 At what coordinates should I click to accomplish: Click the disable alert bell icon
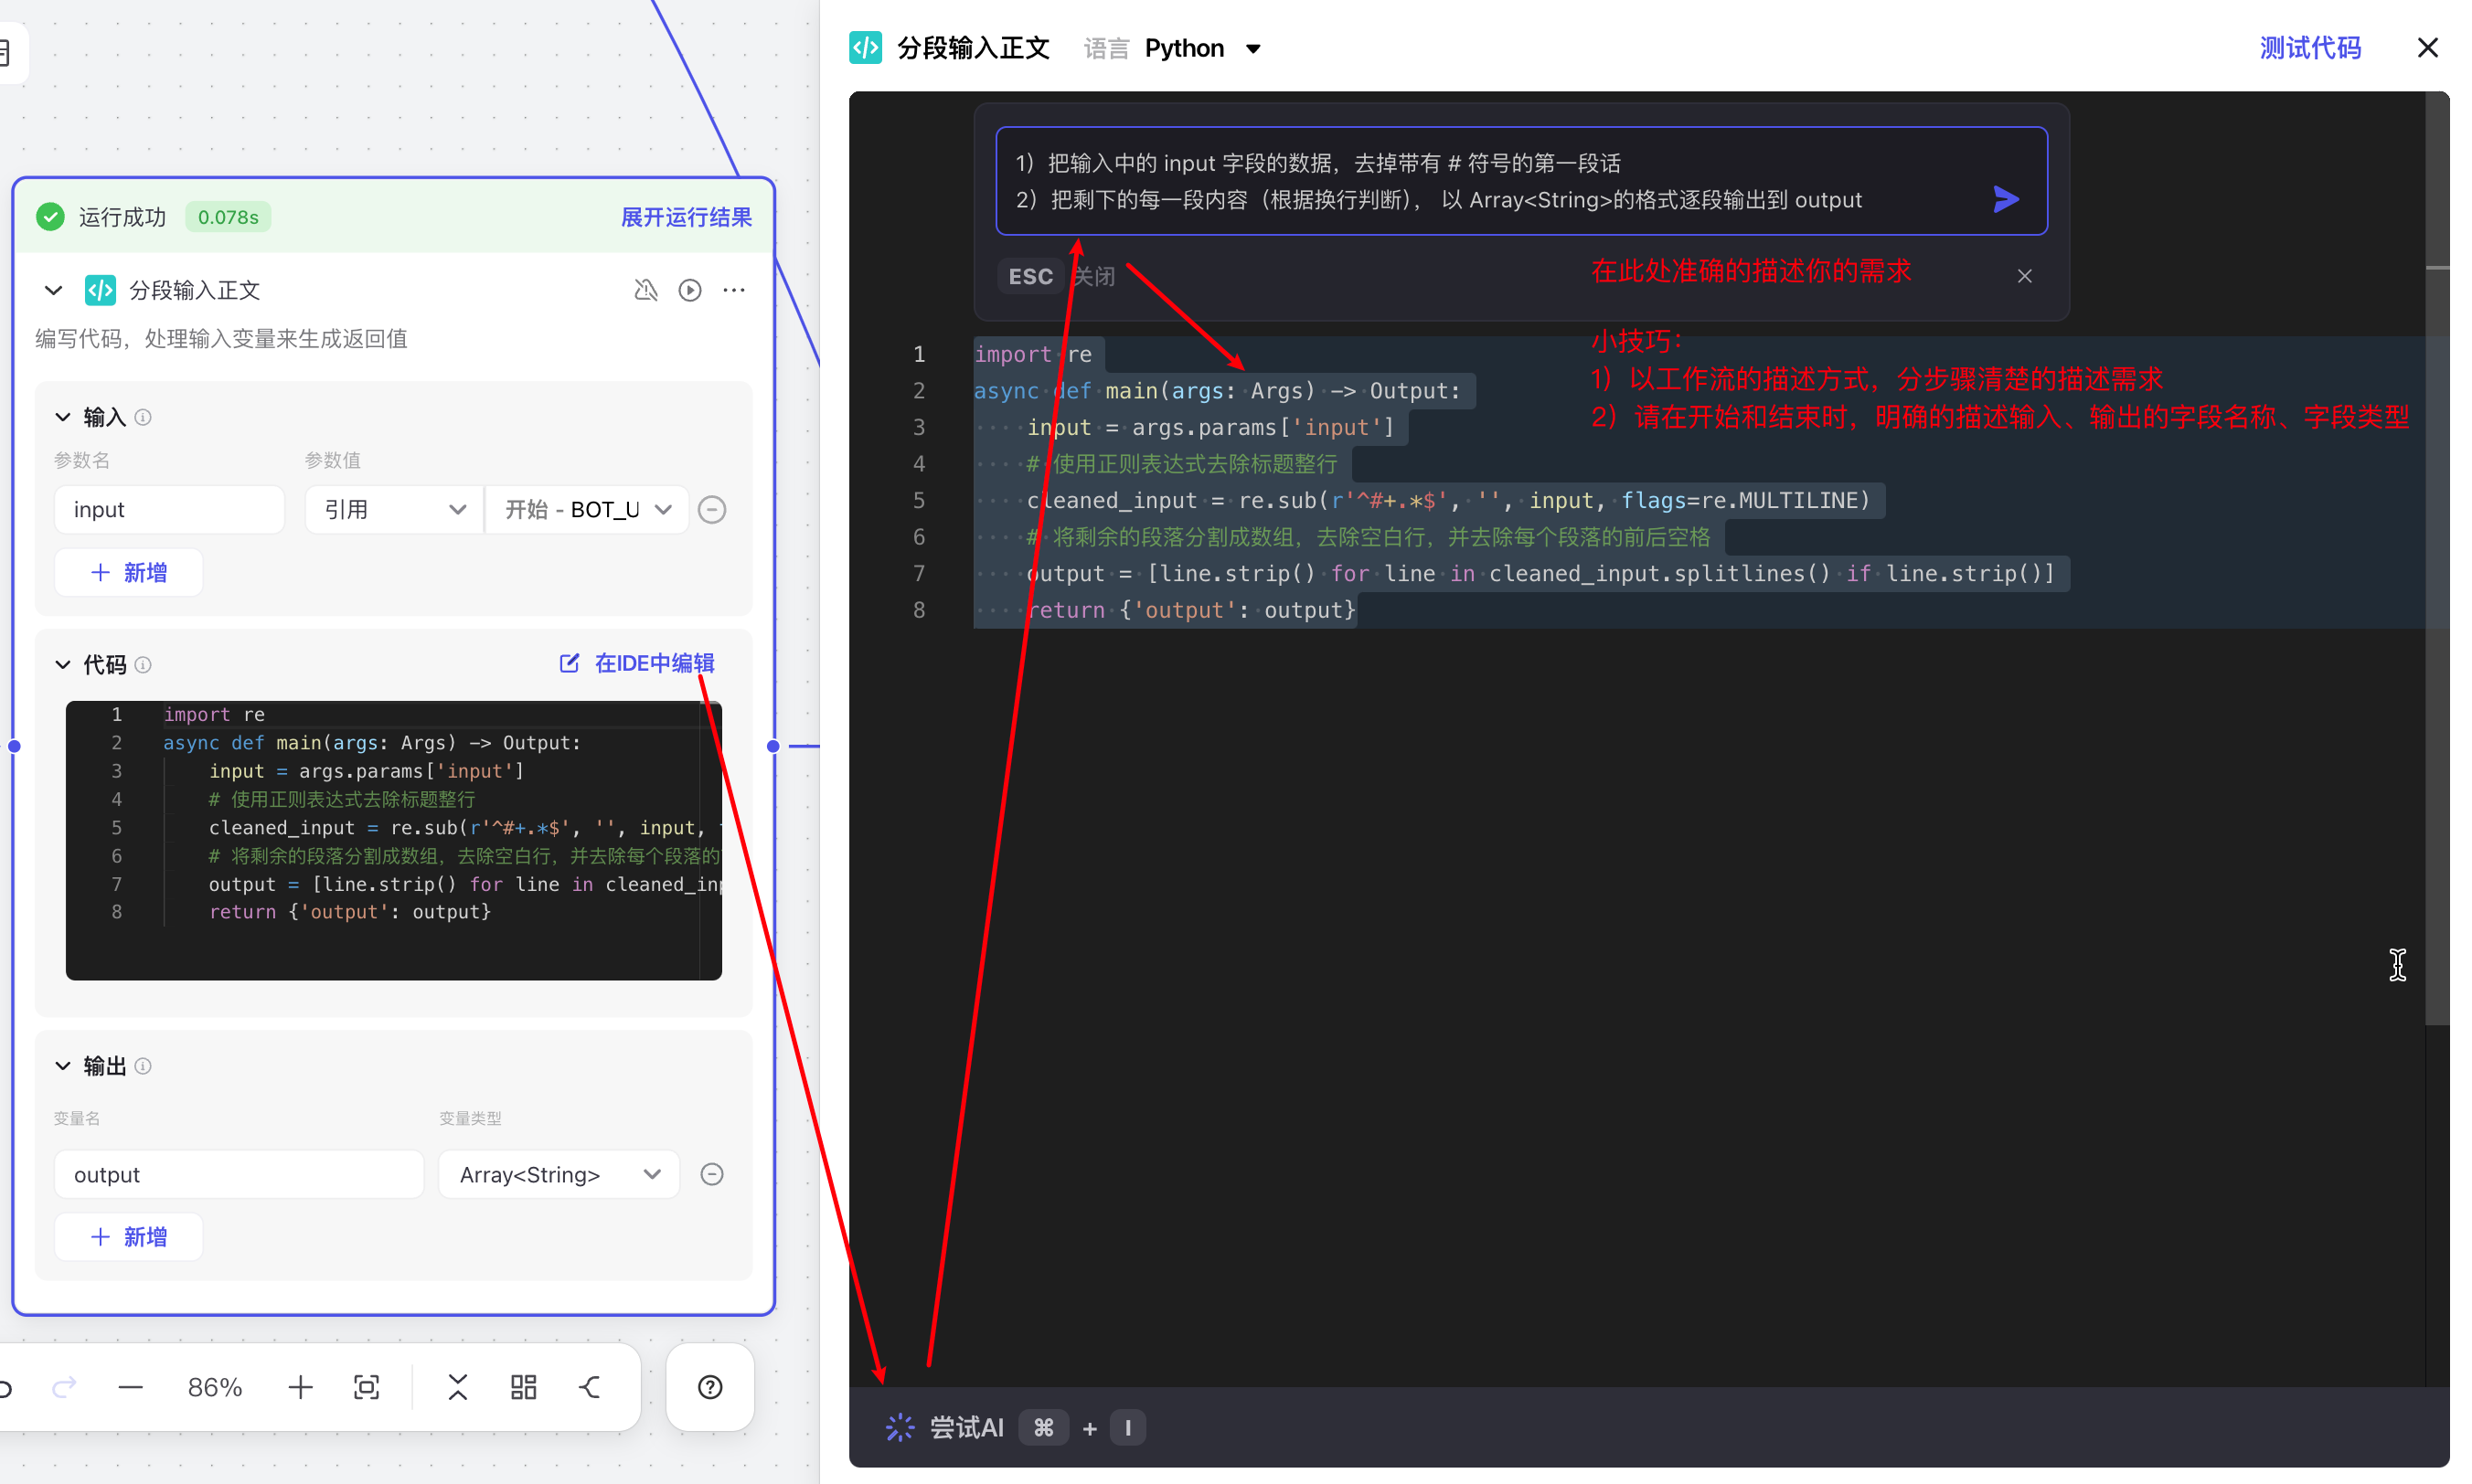[x=645, y=290]
